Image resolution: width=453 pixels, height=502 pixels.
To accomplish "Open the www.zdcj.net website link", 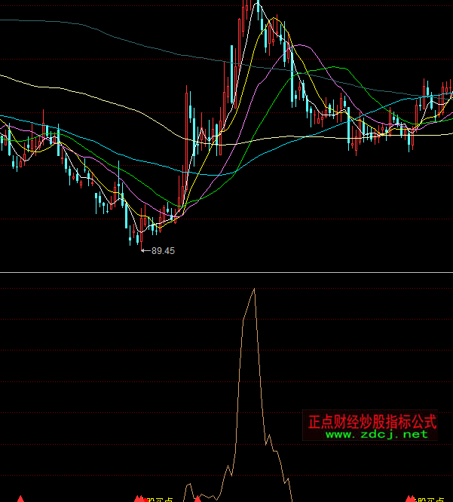I will click(376, 434).
